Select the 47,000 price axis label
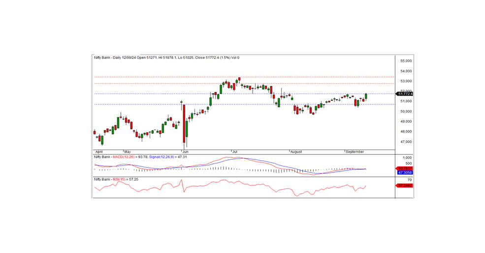Viewport: 485px width, 253px height. pyautogui.click(x=406, y=142)
